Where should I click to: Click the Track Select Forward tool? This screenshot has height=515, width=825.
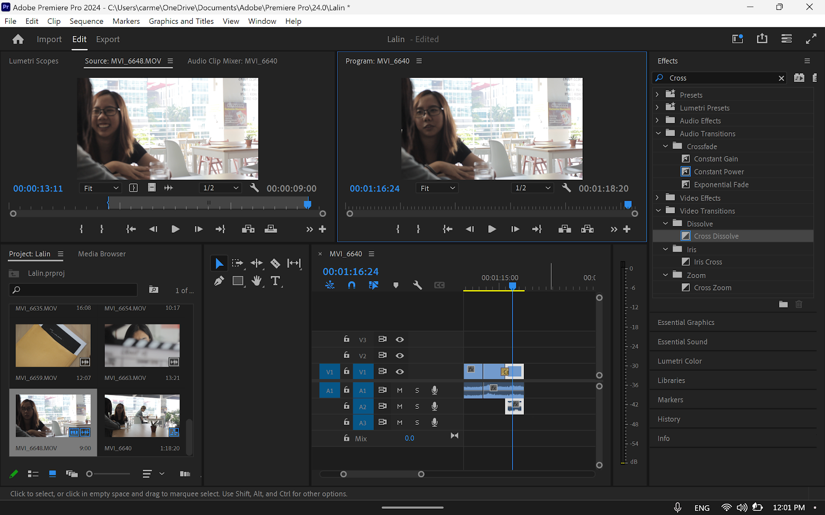click(x=238, y=263)
